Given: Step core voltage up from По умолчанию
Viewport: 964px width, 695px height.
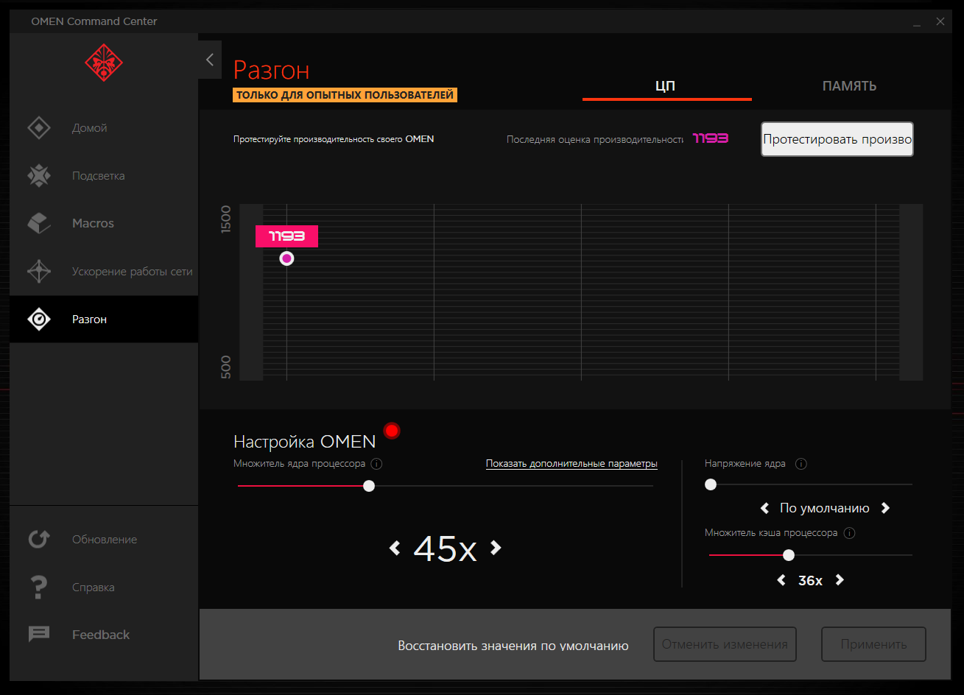Looking at the screenshot, I should click(x=885, y=508).
